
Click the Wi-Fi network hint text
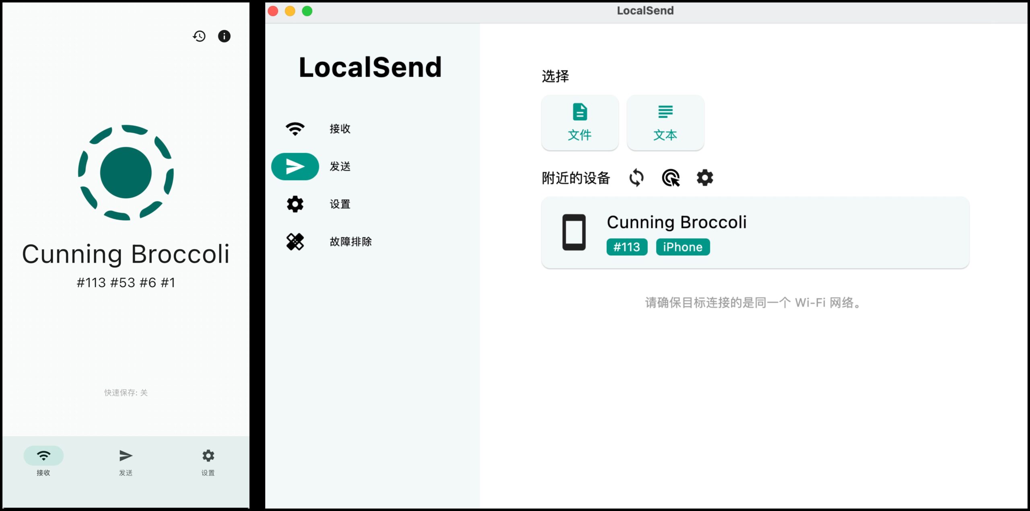tap(754, 303)
